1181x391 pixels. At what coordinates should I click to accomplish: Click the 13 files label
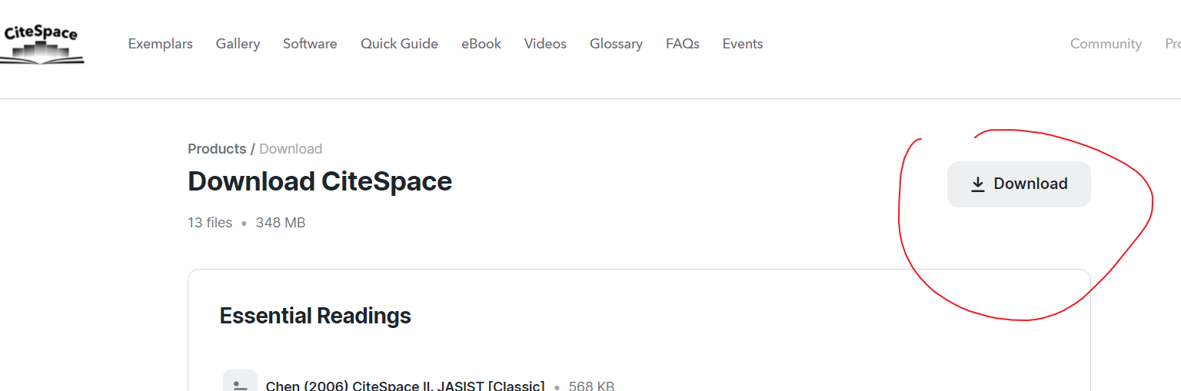(210, 223)
